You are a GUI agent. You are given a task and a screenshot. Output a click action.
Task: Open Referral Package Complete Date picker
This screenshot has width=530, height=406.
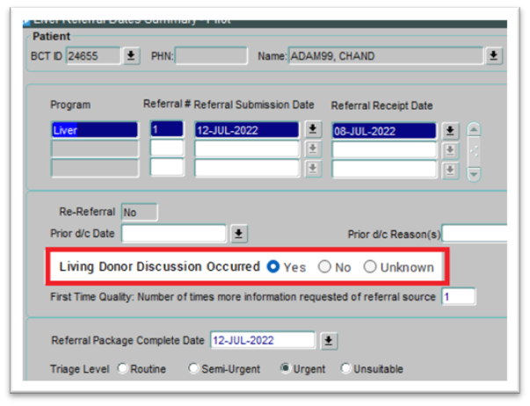pos(328,340)
